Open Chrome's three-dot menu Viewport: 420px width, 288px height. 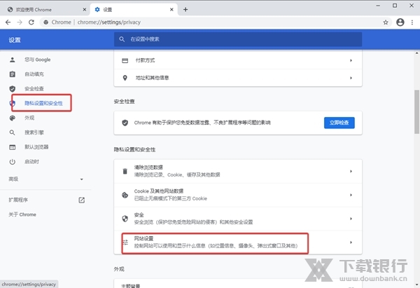click(412, 22)
